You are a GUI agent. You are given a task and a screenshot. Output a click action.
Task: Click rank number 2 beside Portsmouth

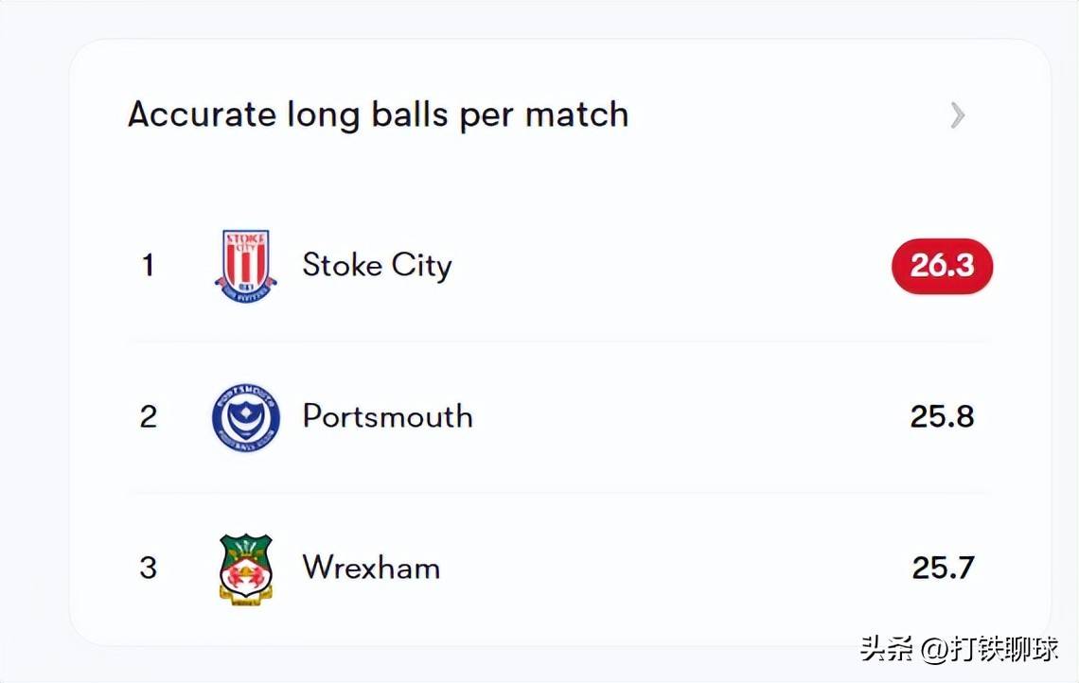(148, 417)
